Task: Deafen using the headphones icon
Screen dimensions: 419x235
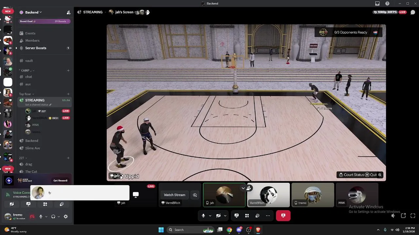Action: click(x=53, y=216)
